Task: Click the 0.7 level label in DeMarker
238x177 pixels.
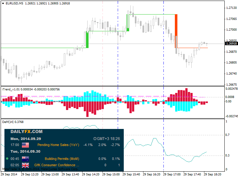Action: coord(228,135)
